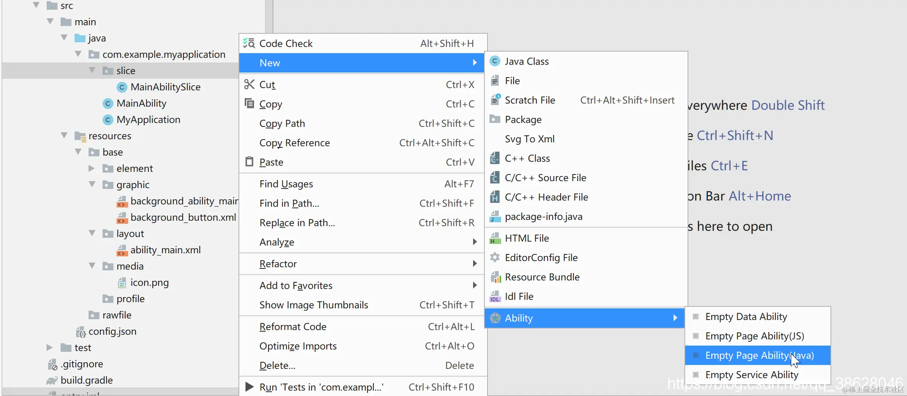Click the config.json file icon
907x396 pixels.
coord(80,332)
